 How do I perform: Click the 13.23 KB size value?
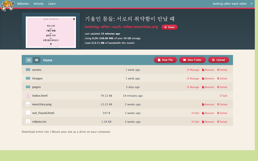(106, 104)
